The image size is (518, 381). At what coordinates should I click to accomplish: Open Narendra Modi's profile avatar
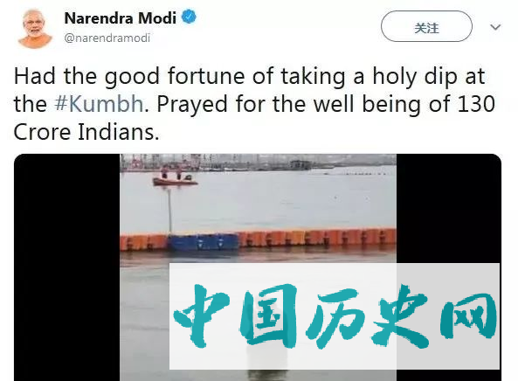tap(35, 28)
